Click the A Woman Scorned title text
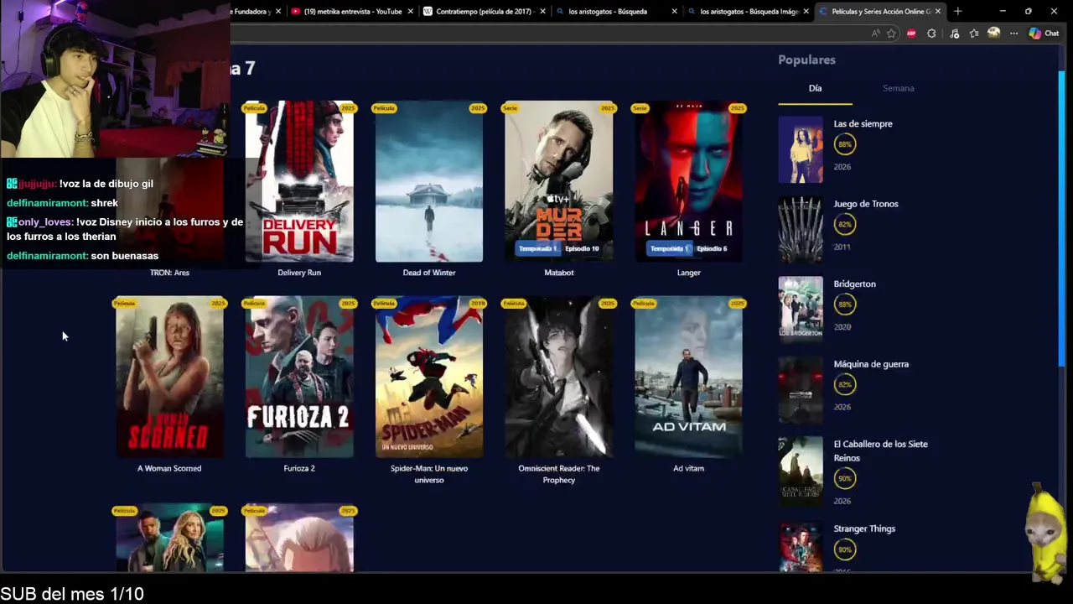Image resolution: width=1073 pixels, height=604 pixels. tap(169, 468)
